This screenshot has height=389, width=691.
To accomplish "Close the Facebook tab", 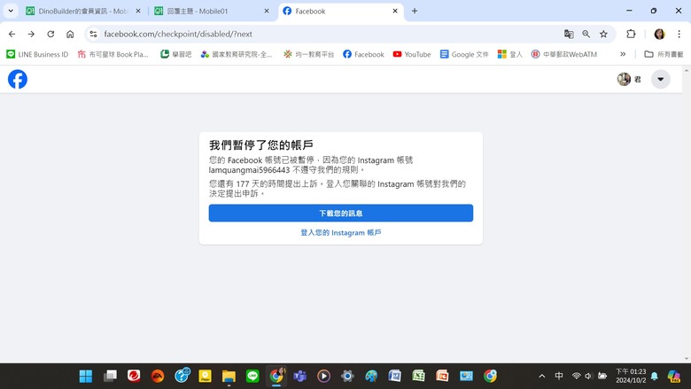I will click(x=395, y=11).
